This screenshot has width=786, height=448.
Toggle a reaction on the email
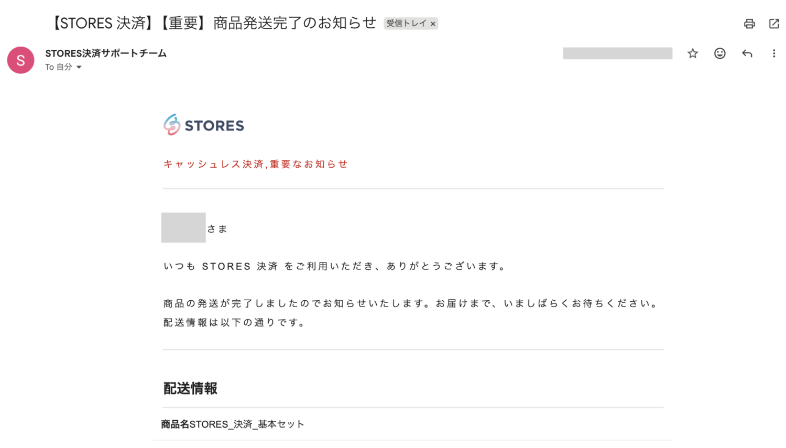[719, 53]
